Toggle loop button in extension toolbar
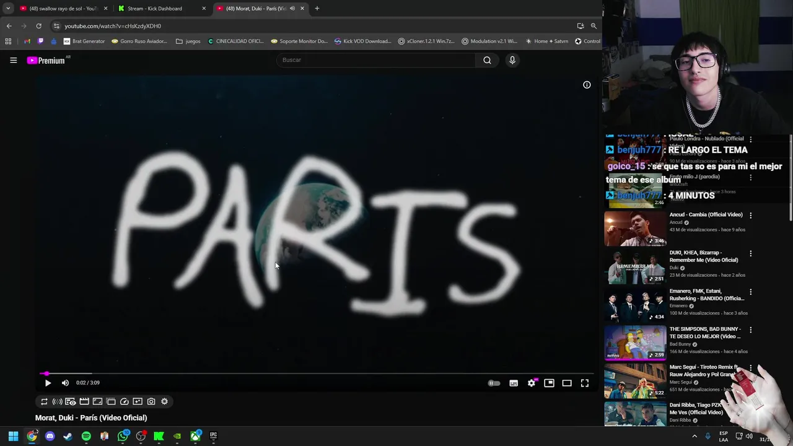This screenshot has width=793, height=446. (44, 401)
